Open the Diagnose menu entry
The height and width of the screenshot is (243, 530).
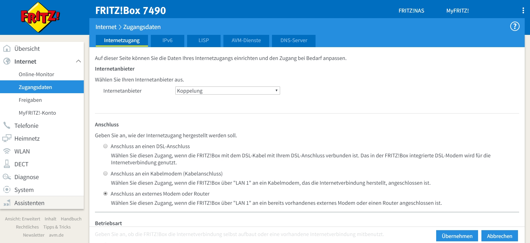click(x=42, y=177)
